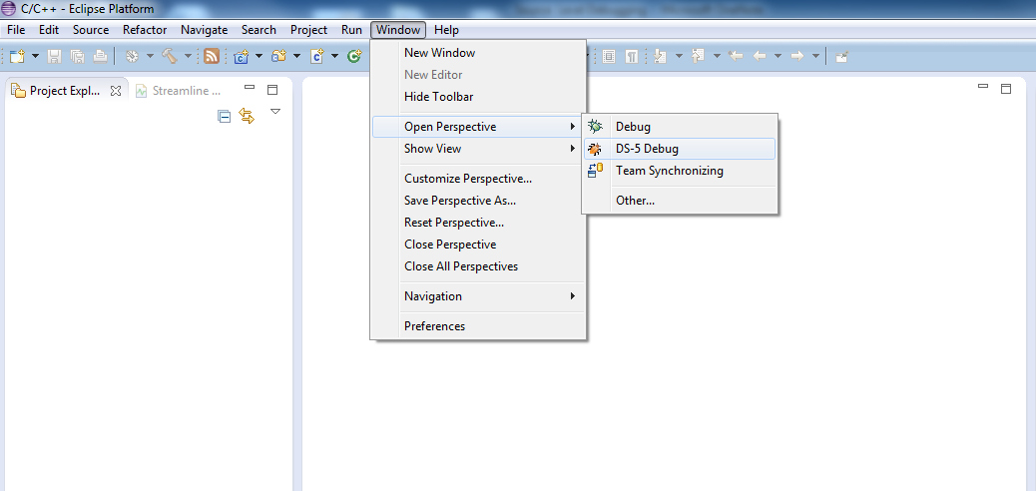Click the New C Source File icon
The image size is (1036, 491).
click(317, 56)
